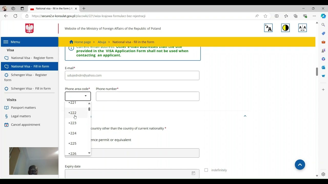Viewport: 328px width, 184px height.
Task: Change font size with AA icon
Action: tap(268, 28)
